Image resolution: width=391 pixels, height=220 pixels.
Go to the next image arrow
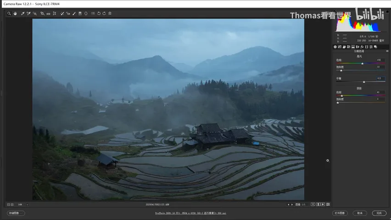pos(292,204)
